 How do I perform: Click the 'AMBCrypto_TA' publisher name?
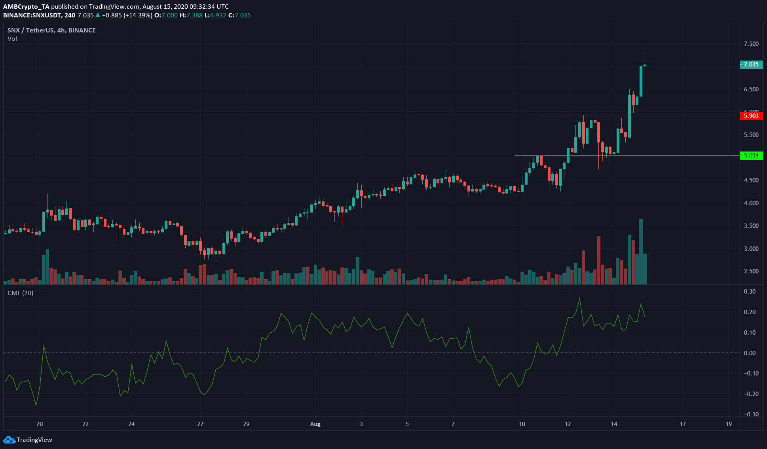[26, 7]
